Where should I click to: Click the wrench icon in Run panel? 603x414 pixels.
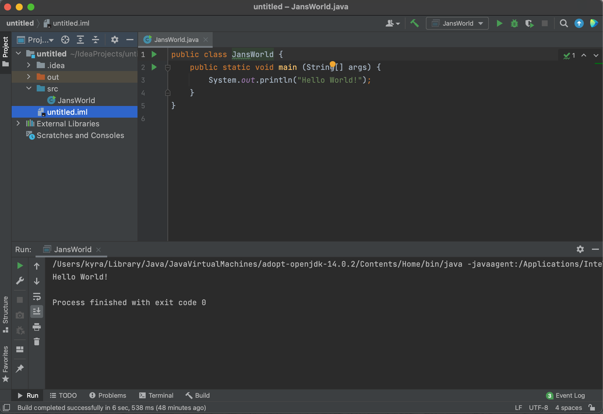(20, 281)
